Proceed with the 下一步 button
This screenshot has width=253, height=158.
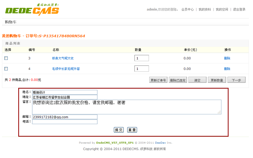[236, 80]
